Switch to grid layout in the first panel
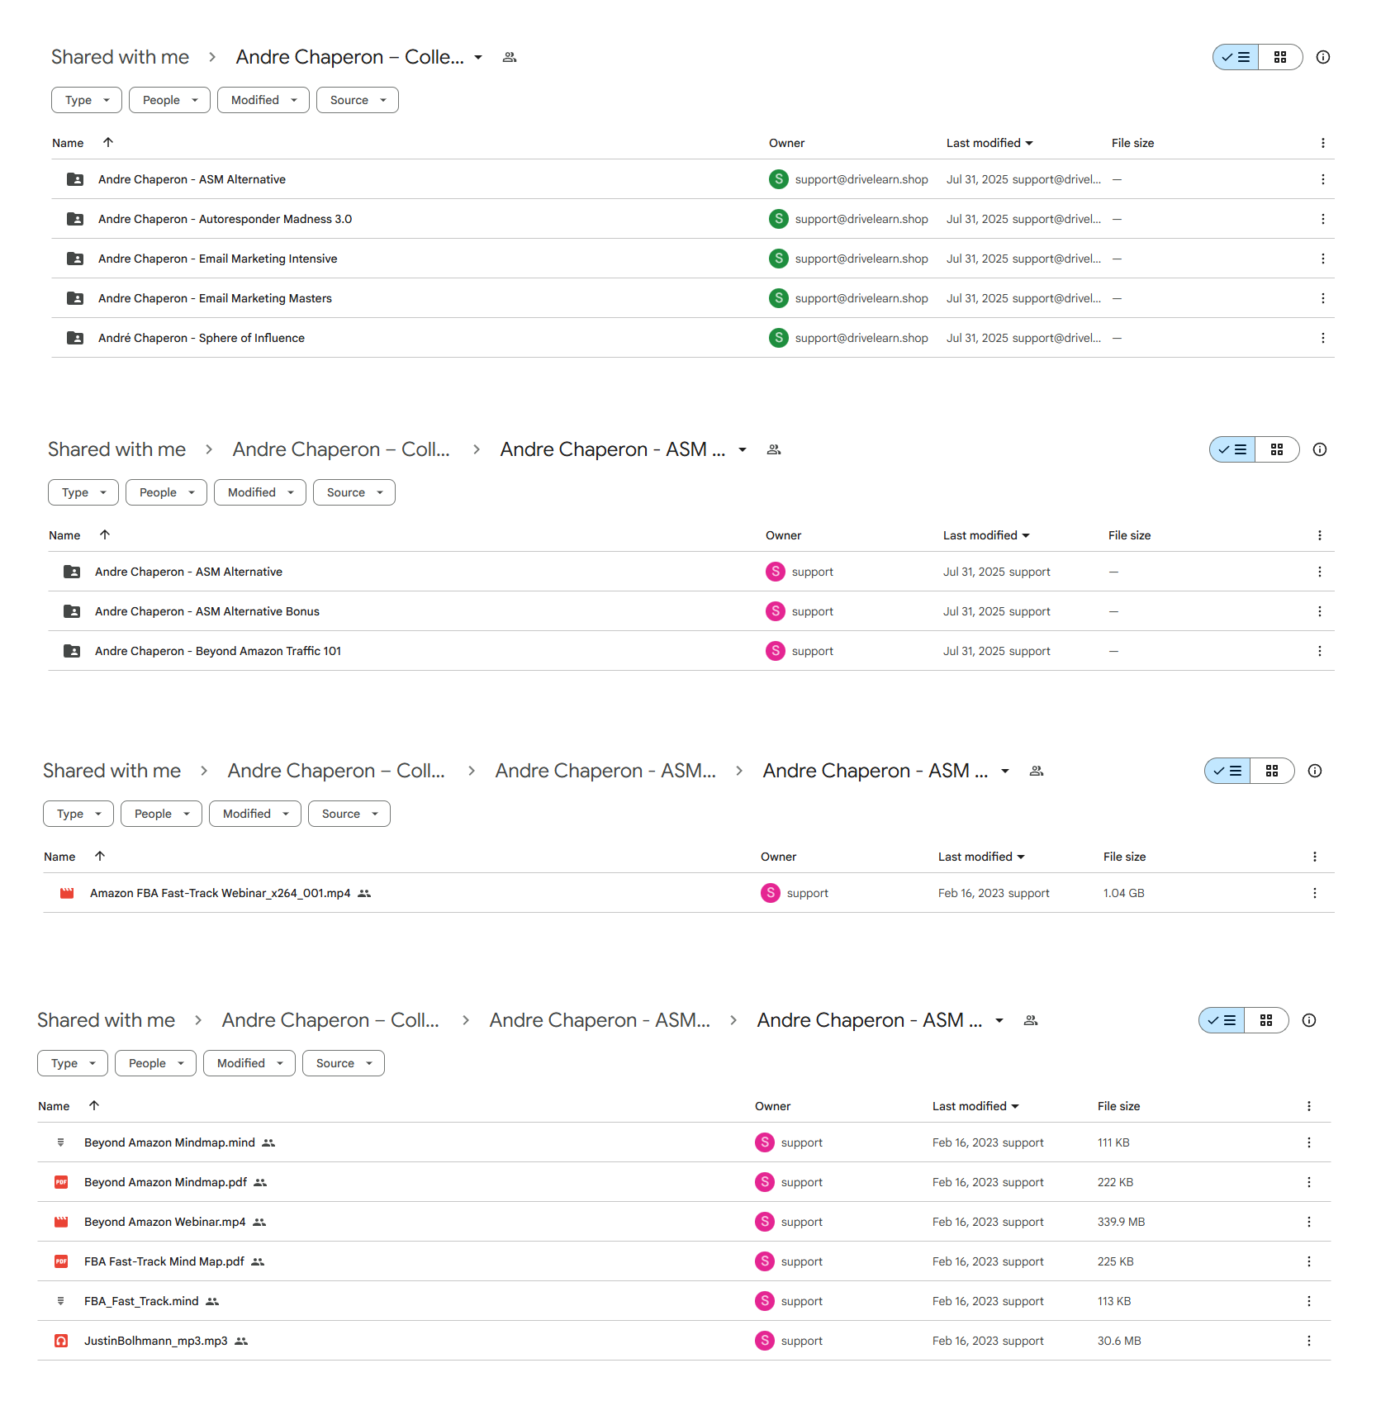This screenshot has height=1401, width=1381. 1280,57
